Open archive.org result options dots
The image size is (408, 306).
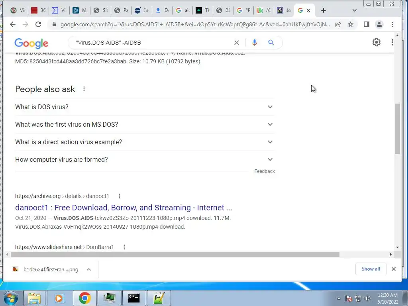point(120,196)
